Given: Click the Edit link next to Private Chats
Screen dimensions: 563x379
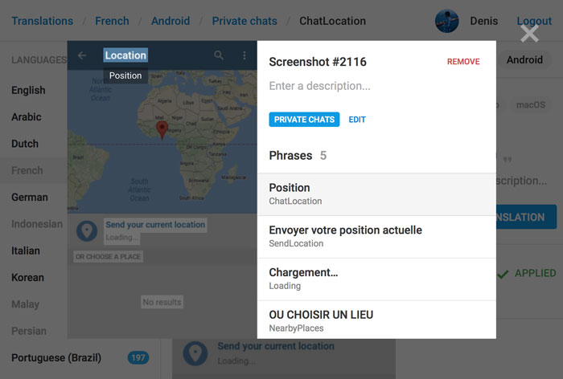Looking at the screenshot, I should pos(357,120).
